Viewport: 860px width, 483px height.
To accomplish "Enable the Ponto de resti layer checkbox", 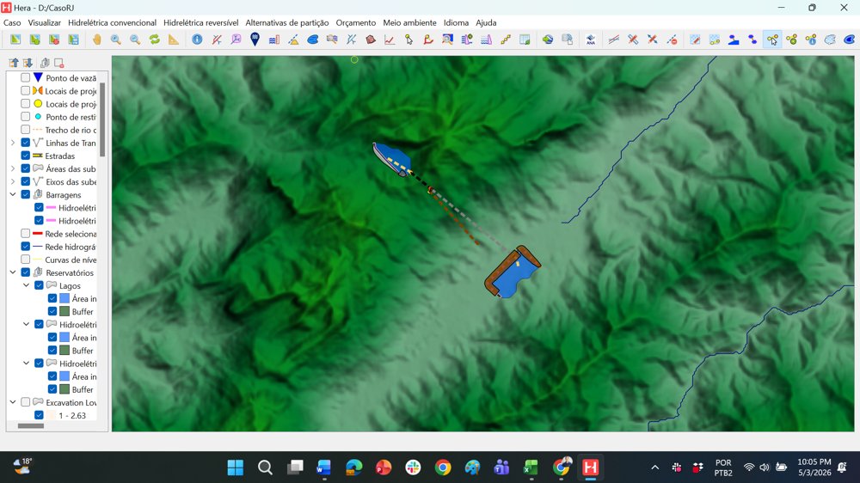I will tap(25, 117).
